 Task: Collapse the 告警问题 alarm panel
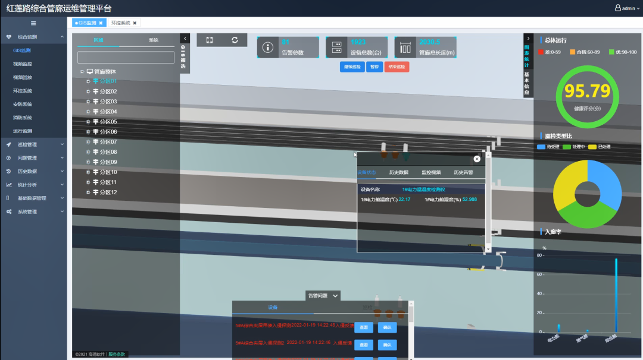(x=335, y=295)
